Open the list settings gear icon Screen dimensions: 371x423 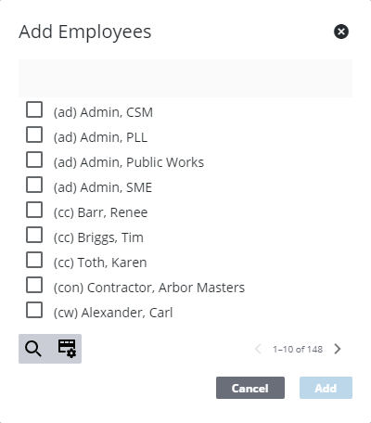67,349
